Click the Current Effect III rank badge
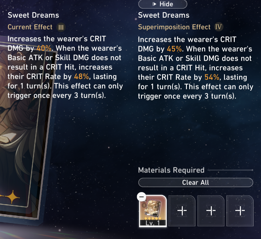This screenshot has width=261, height=239. pos(61,27)
